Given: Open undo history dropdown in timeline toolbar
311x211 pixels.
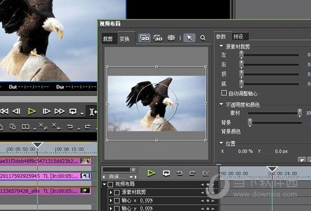Looking at the screenshot, I should pyautogui.click(x=79, y=129).
